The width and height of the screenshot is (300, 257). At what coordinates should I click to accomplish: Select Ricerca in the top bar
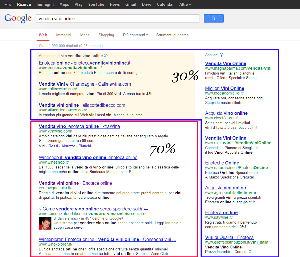pyautogui.click(x=24, y=4)
